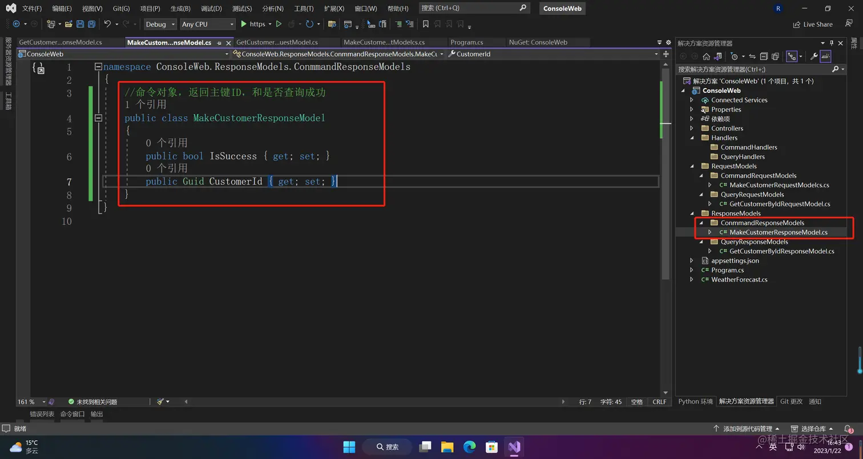863x459 pixels.
Task: Click Collapse All icon in Solution Explorer
Action: click(764, 56)
